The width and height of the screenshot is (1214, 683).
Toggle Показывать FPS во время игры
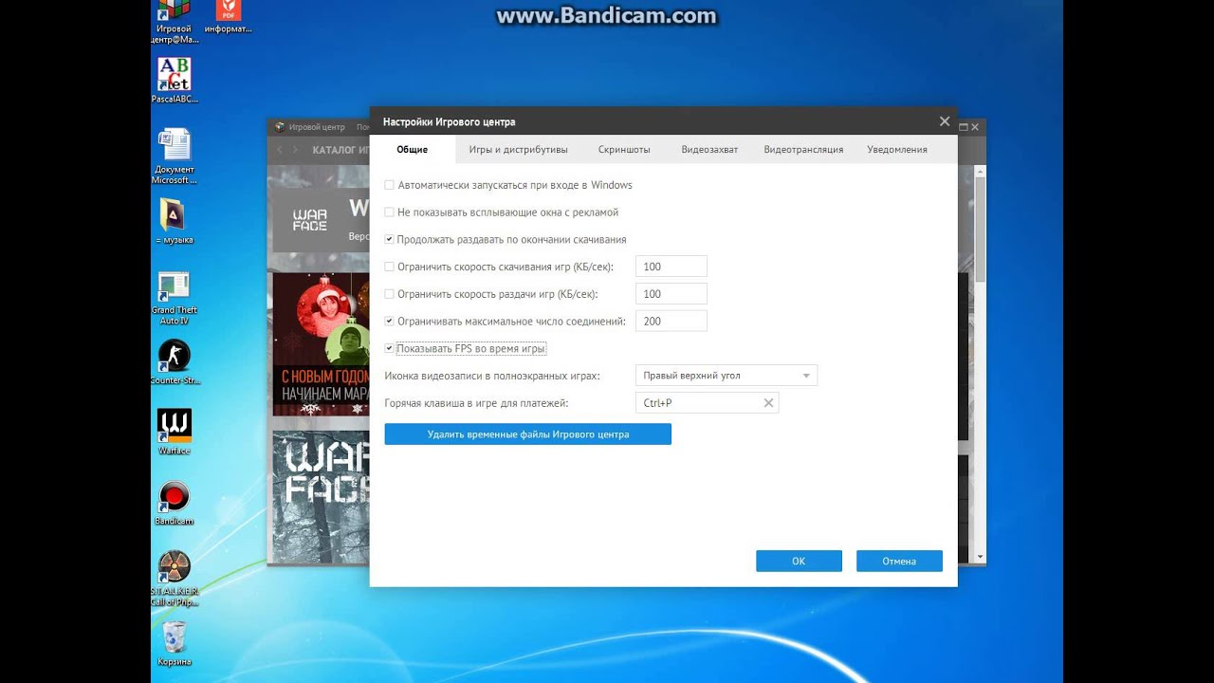click(x=389, y=349)
